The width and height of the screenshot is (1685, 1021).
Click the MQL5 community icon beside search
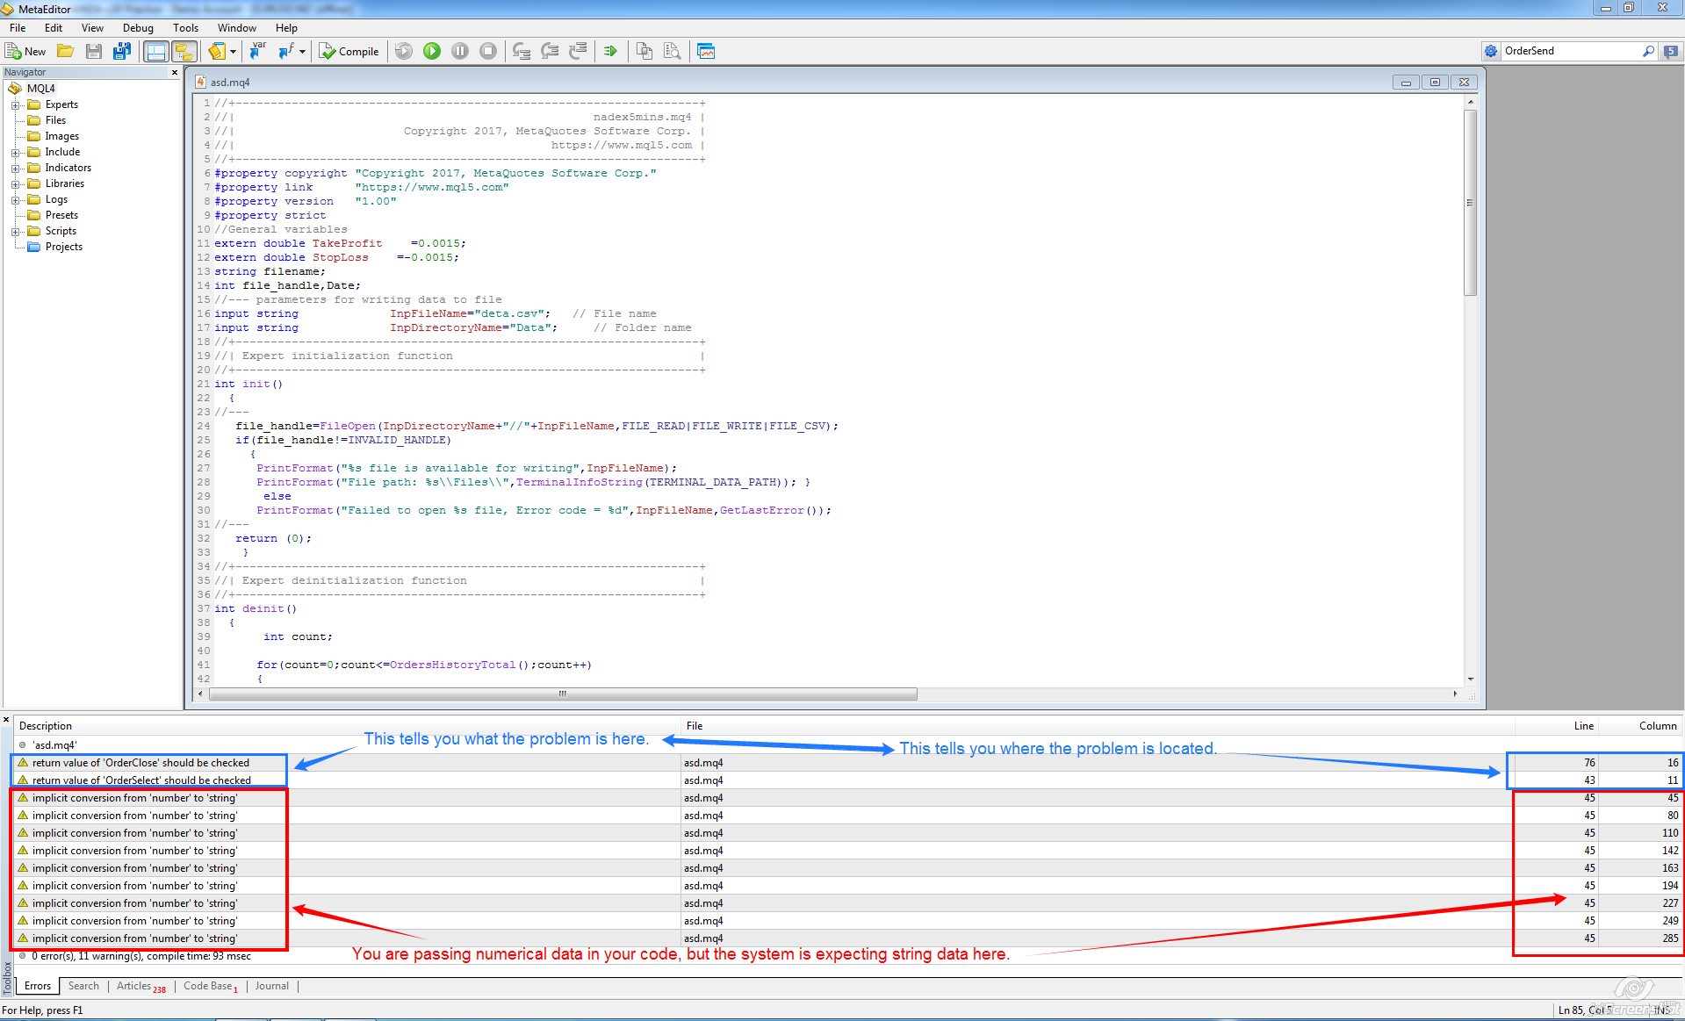point(1670,51)
